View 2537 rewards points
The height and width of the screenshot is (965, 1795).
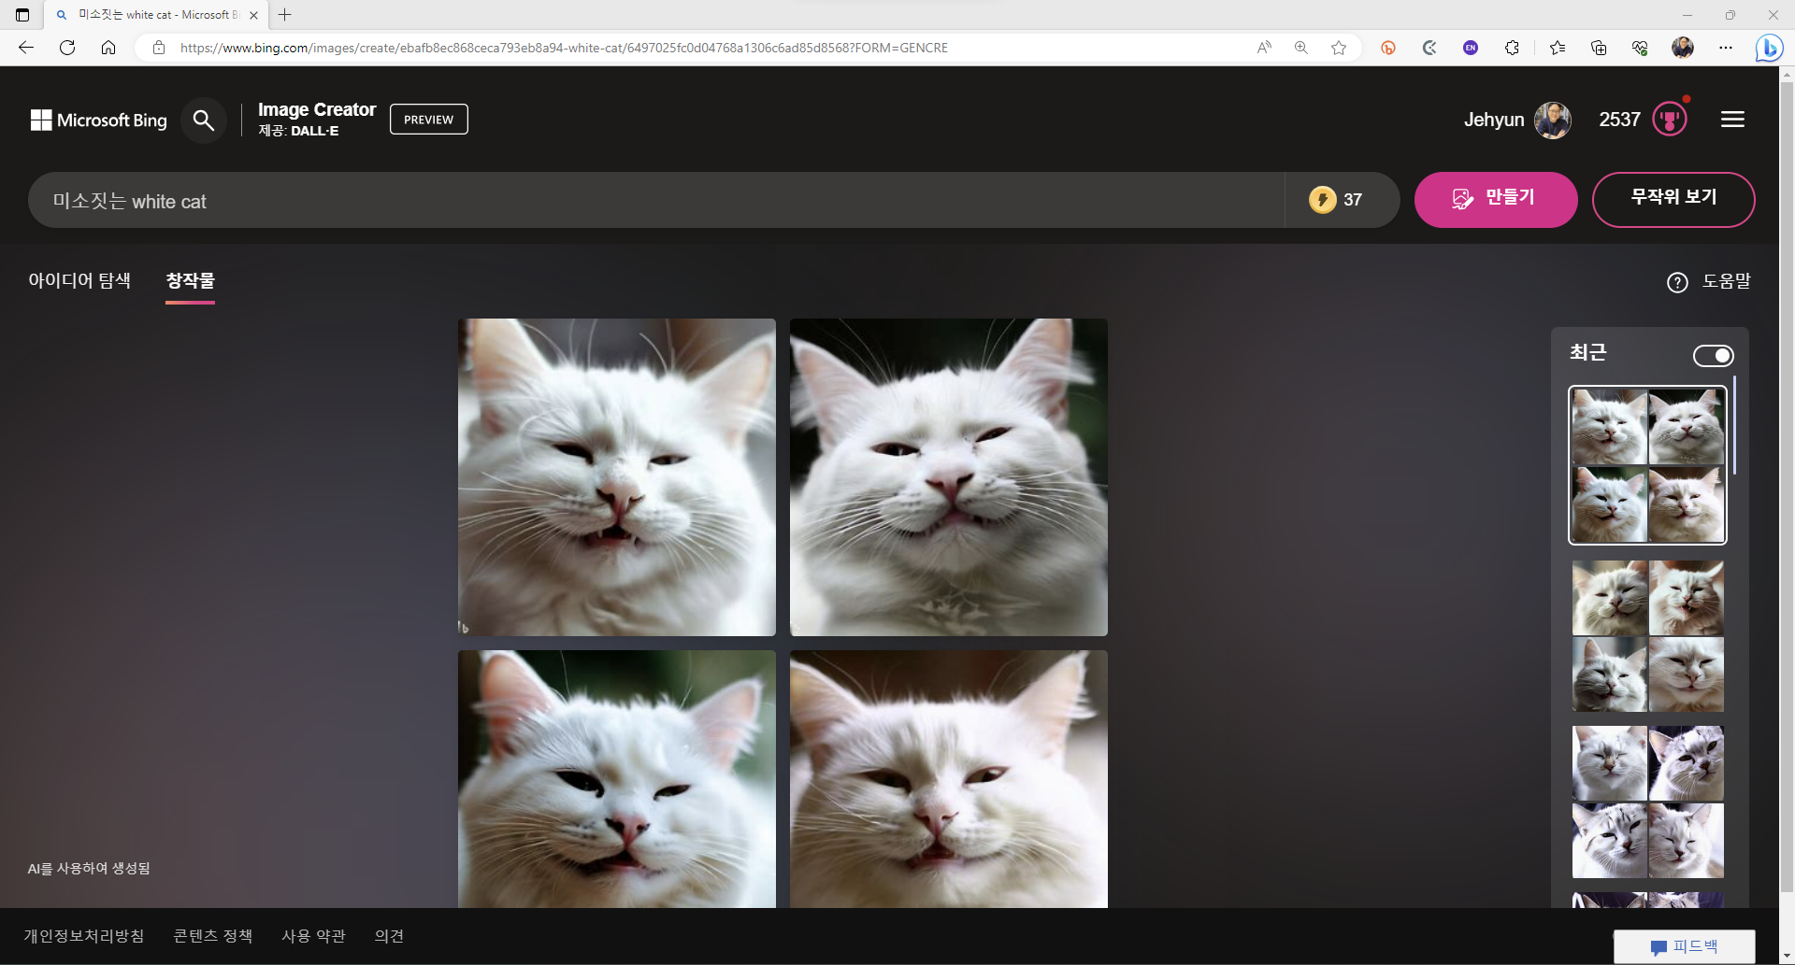(1619, 120)
